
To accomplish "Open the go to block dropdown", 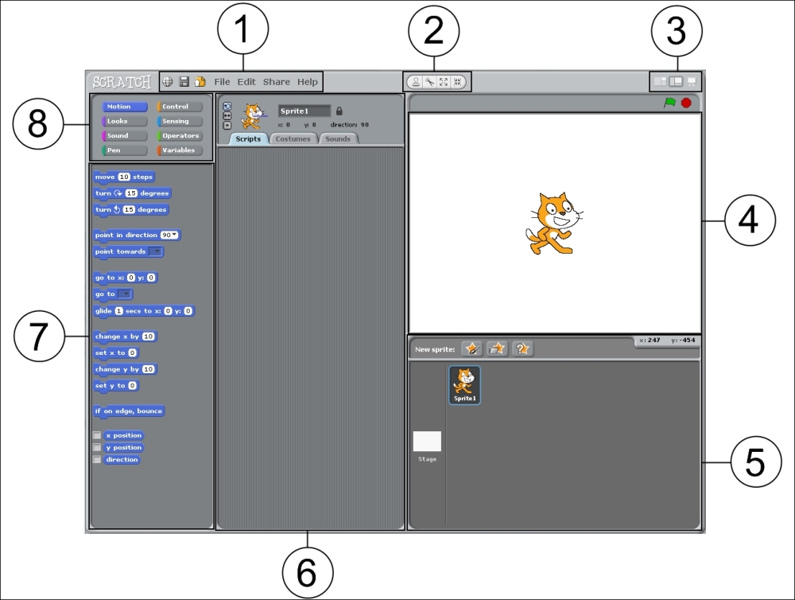I will 126,294.
